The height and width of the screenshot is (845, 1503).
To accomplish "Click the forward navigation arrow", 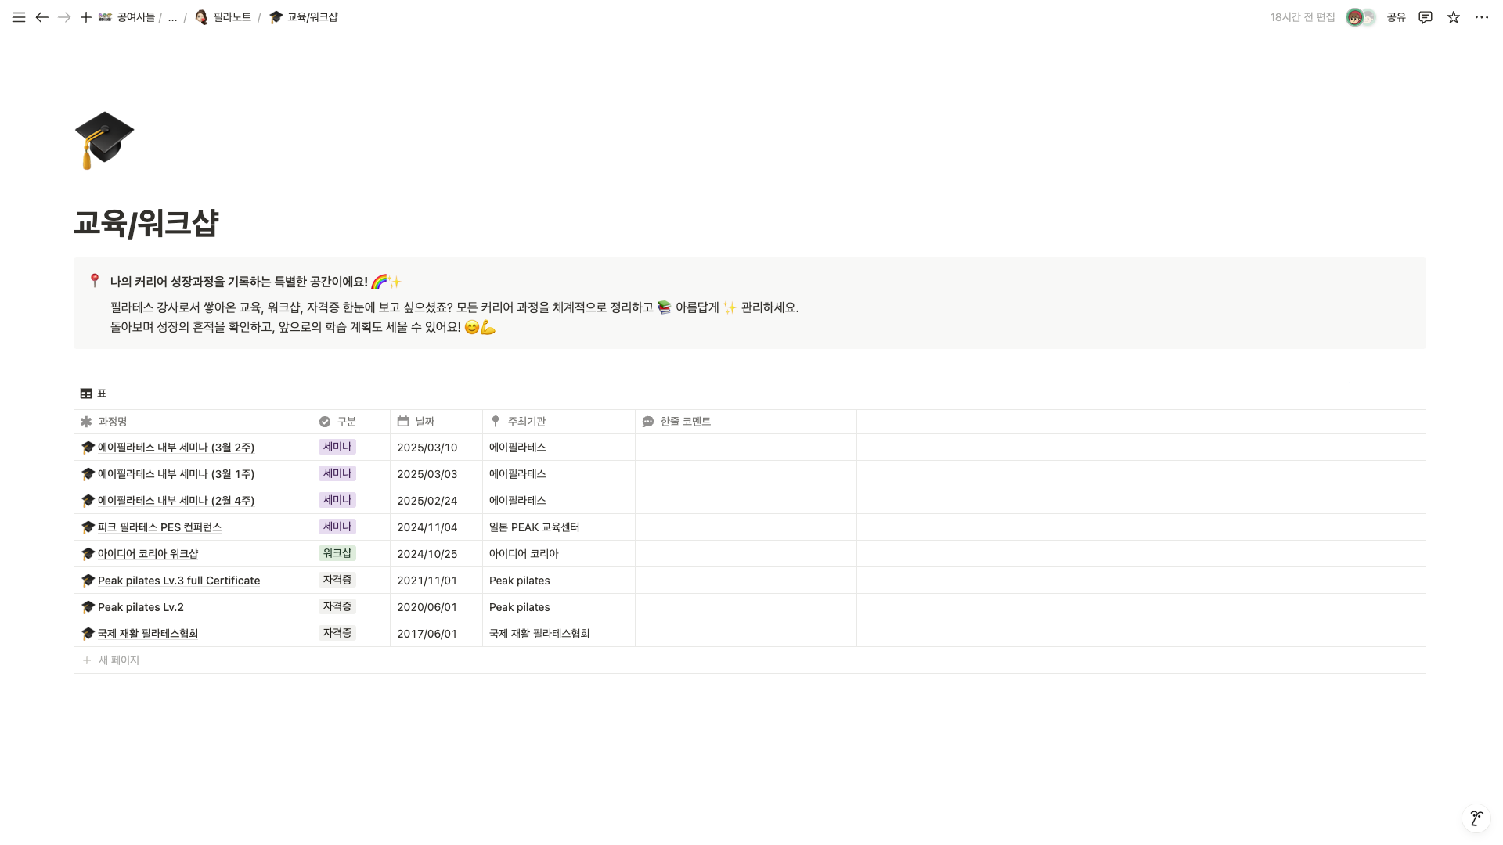I will click(64, 17).
